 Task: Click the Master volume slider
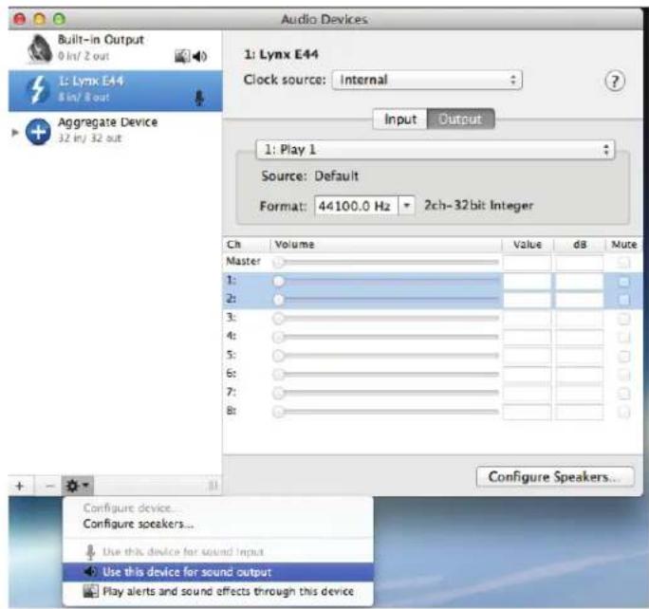pos(385,263)
